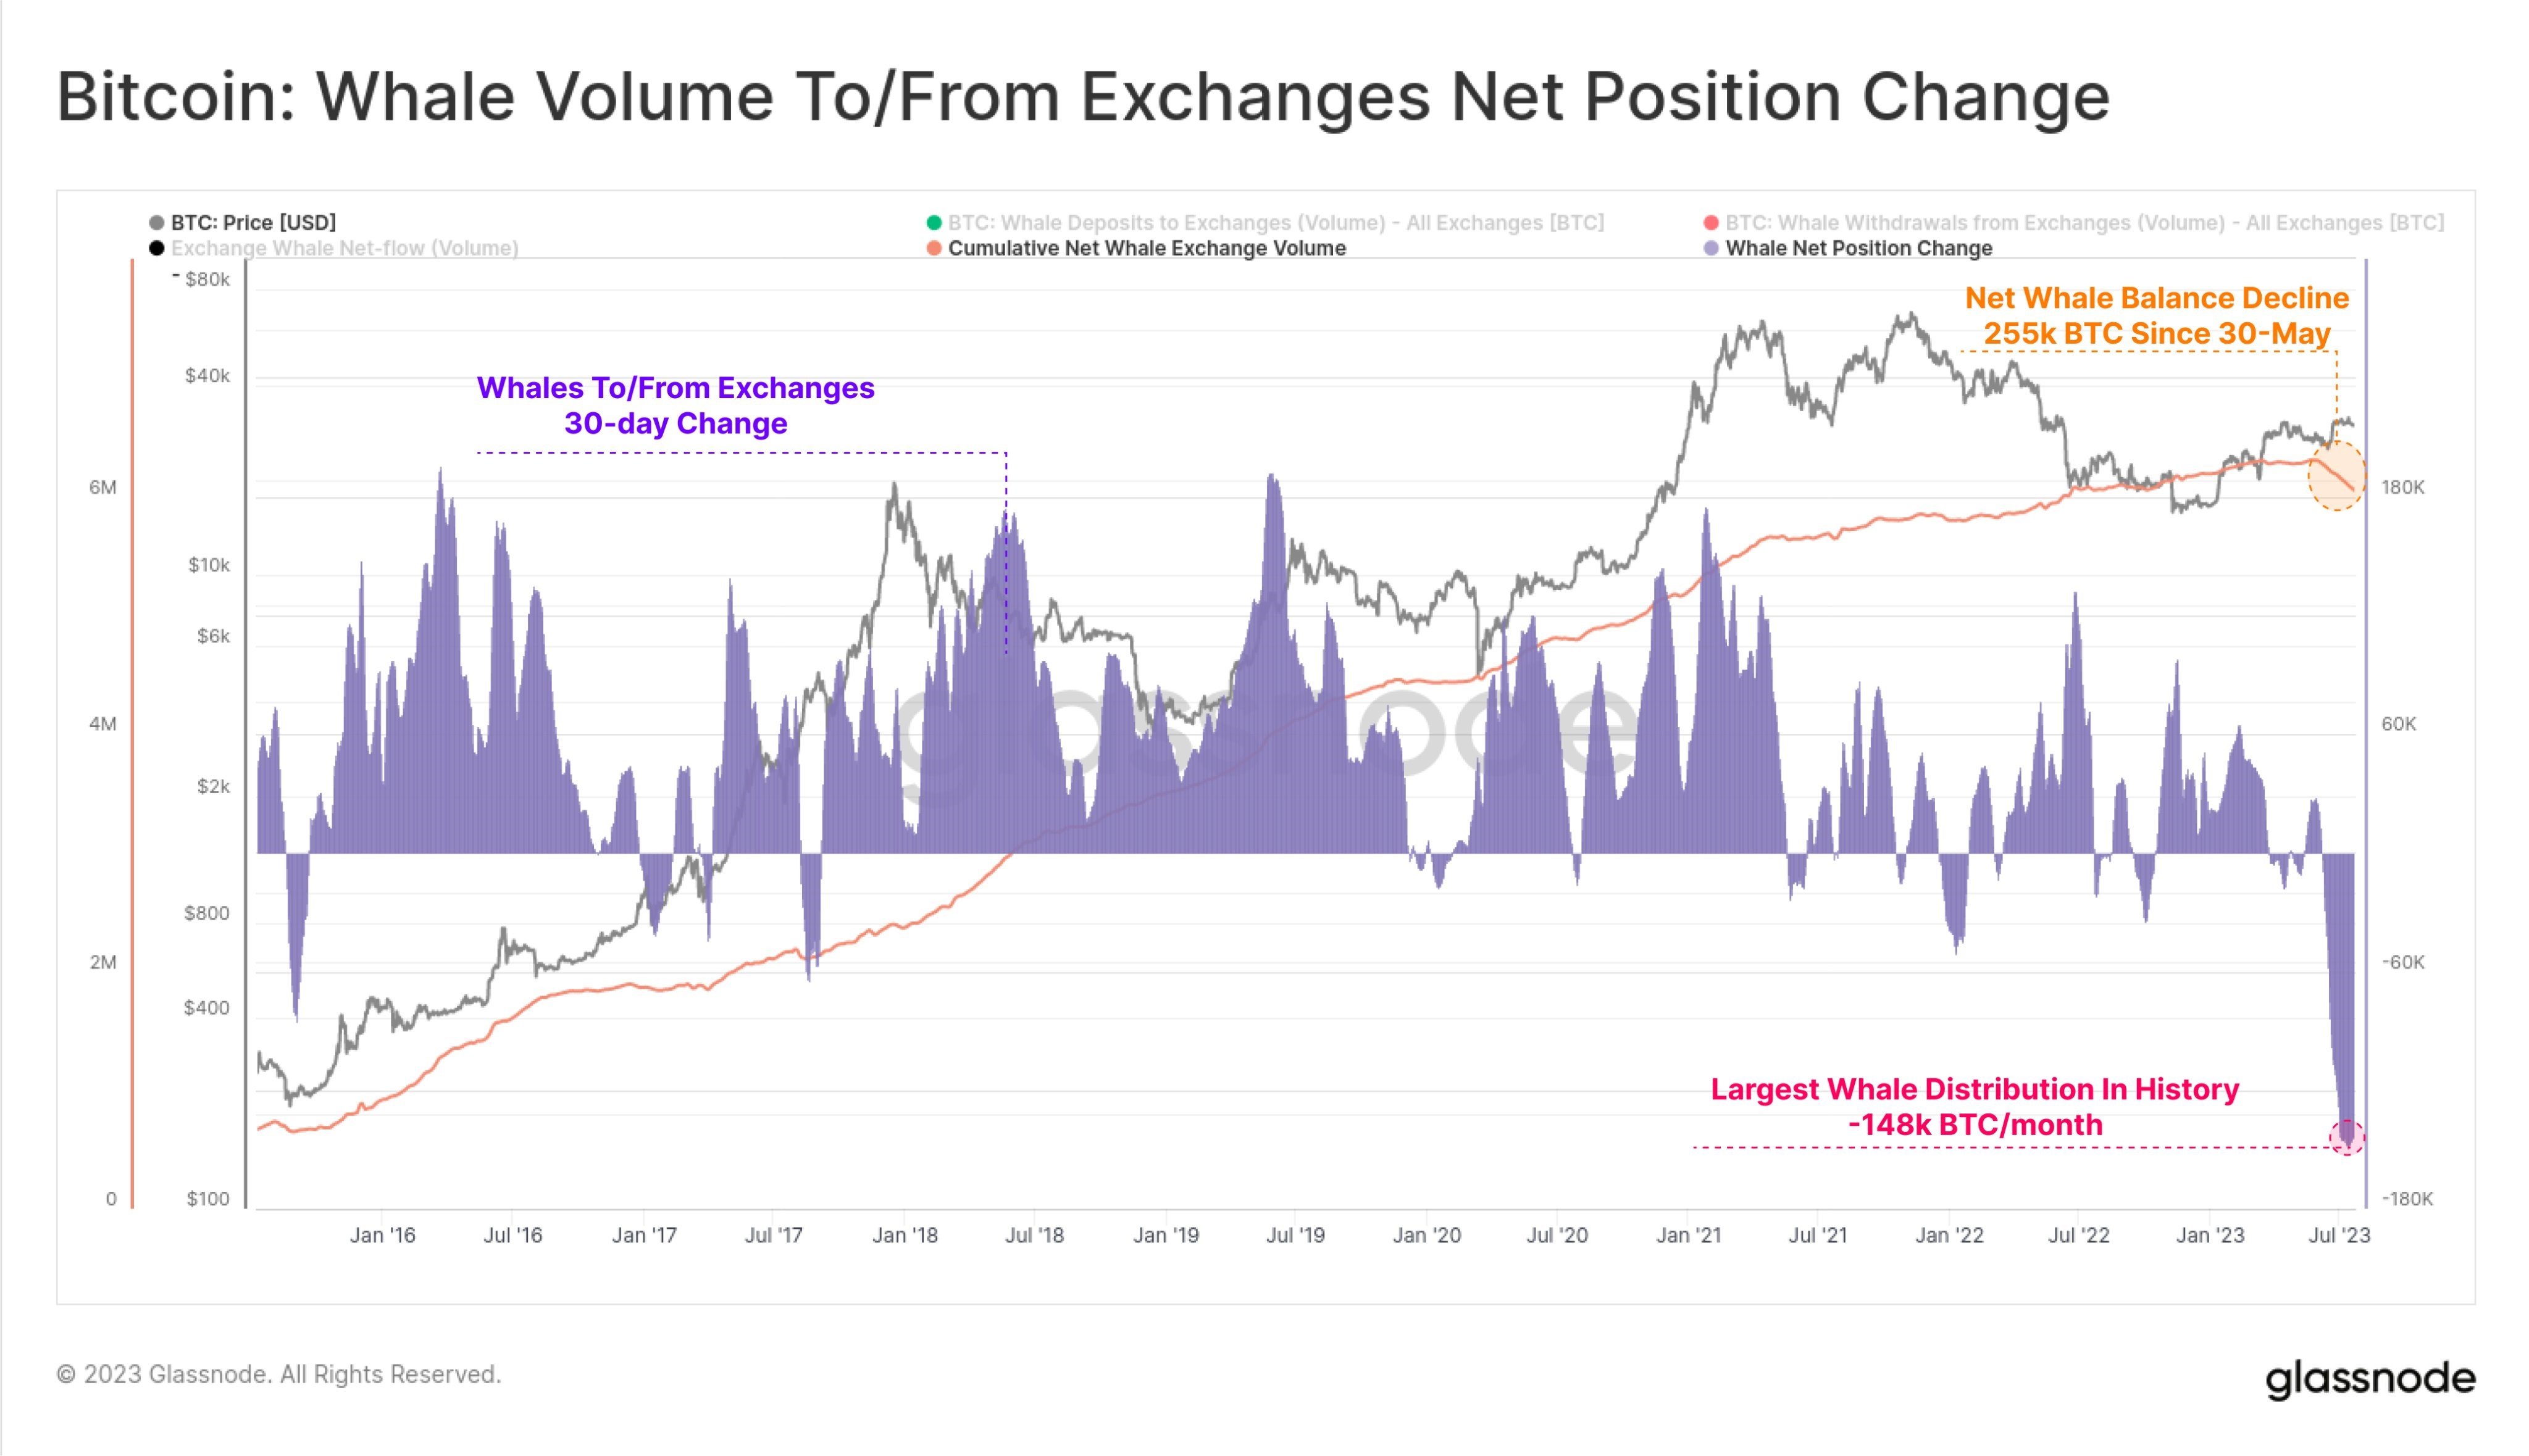
Task: Click the green Whale Deposits legend dot
Action: pyautogui.click(x=934, y=222)
